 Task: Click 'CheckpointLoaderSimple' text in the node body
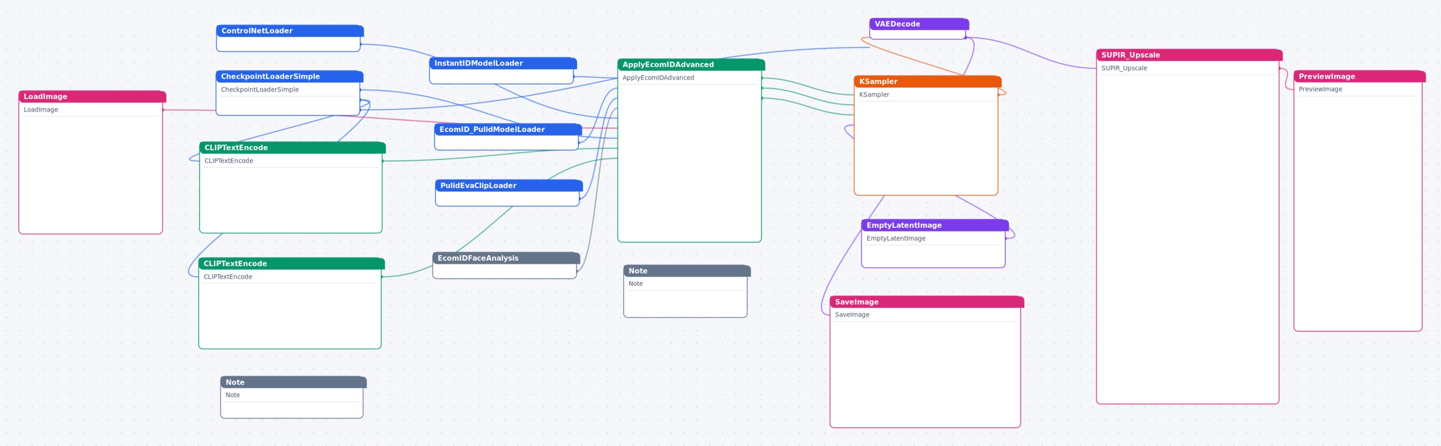[x=259, y=89]
